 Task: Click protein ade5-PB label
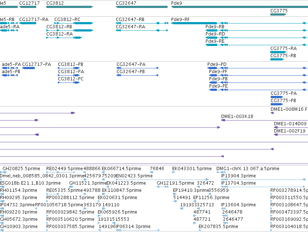[11, 72]
